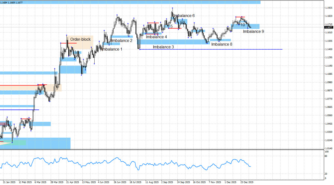Select the dotted horizontal line at 1.1400

223,50
